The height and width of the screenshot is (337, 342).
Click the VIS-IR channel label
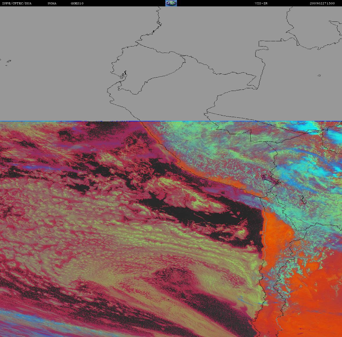click(261, 3)
